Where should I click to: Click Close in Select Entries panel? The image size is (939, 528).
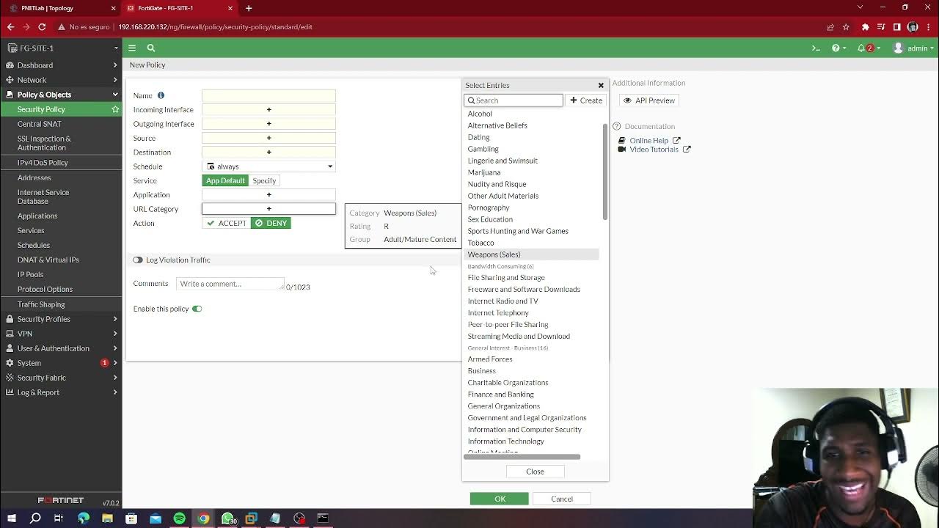pyautogui.click(x=535, y=472)
